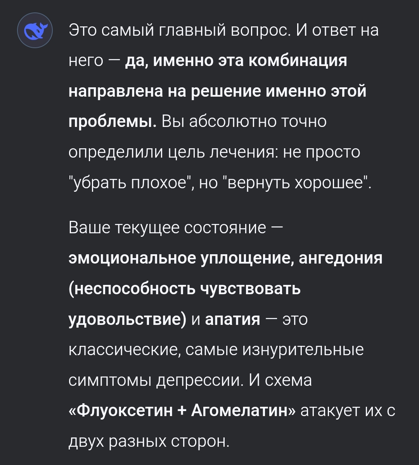Click the text "Вы абсолютно точно"
This screenshot has width=419, height=465.
point(244,121)
